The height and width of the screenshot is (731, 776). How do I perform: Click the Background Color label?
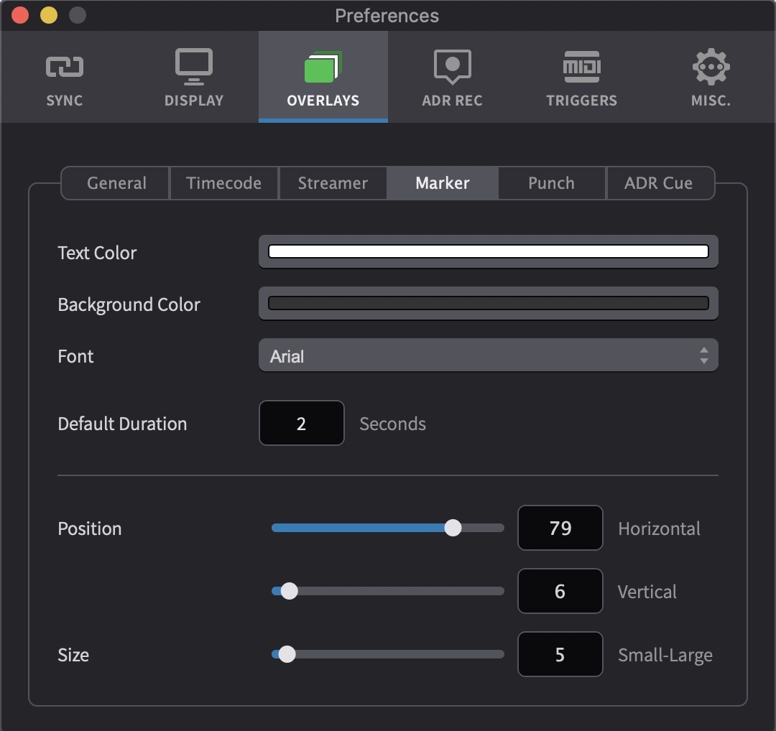(x=129, y=304)
